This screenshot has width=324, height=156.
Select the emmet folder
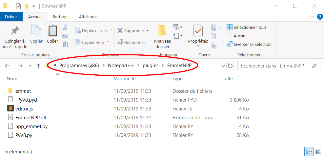point(23,91)
